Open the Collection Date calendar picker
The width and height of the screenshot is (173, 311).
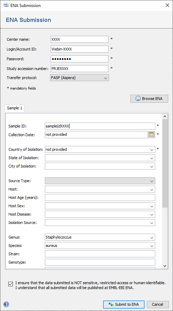[x=151, y=134]
